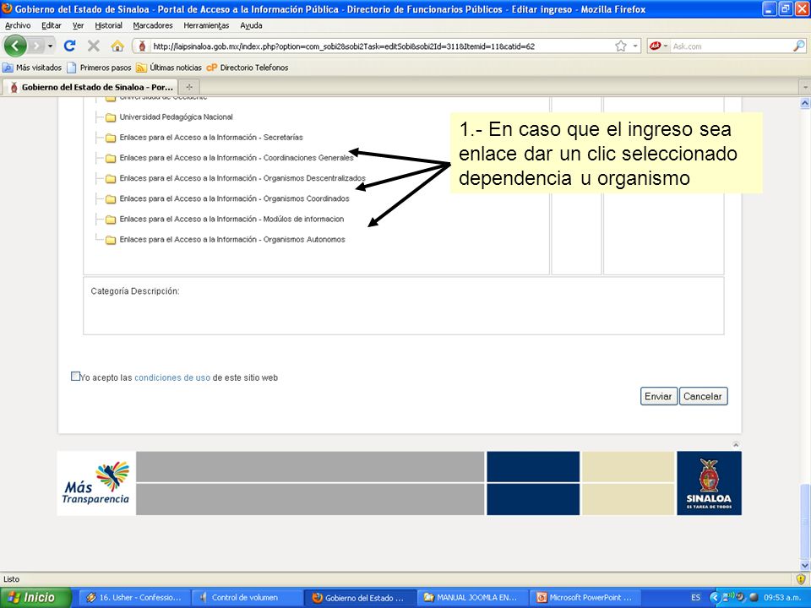Open the Herramientas menu
This screenshot has height=608, width=811.
pos(206,25)
